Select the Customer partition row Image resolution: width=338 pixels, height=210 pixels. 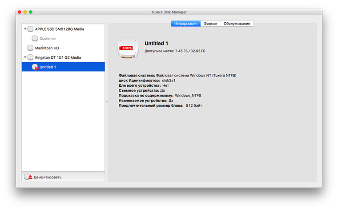coord(63,38)
